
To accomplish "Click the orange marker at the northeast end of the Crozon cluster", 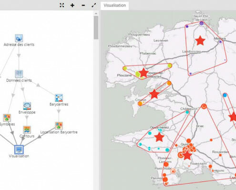I will 169,83.
